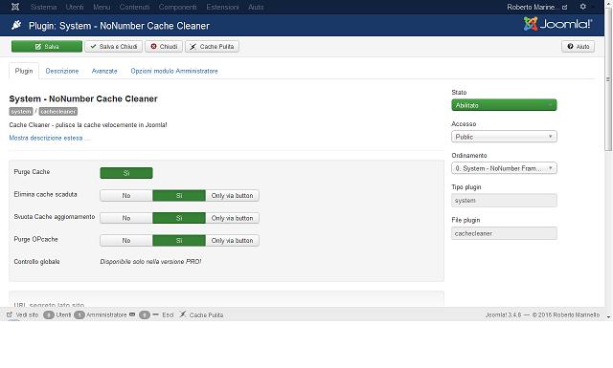The image size is (613, 368).
Task: Click the File plugin cachecleaner field
Action: click(504, 233)
